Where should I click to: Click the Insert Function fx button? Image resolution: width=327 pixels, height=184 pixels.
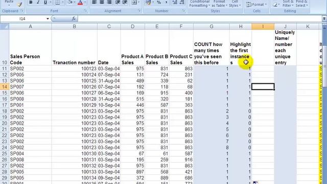click(x=74, y=19)
